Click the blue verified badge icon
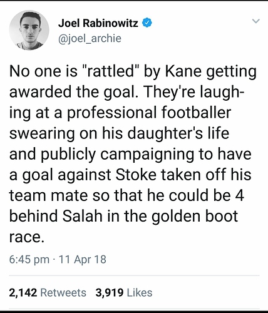 (147, 23)
